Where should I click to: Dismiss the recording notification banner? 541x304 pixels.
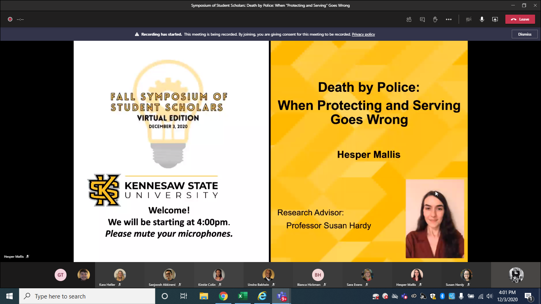coord(524,34)
